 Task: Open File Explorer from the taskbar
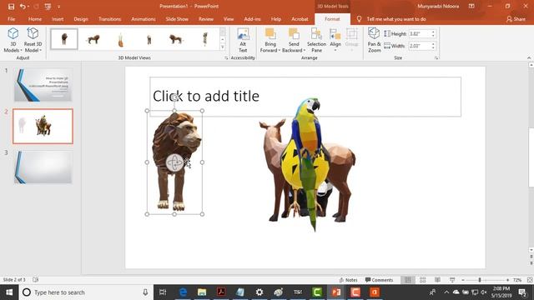(x=202, y=292)
